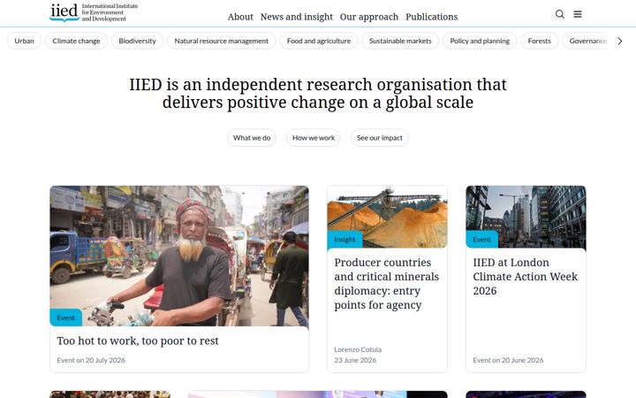
Task: Click the How we work button
Action: (x=314, y=138)
